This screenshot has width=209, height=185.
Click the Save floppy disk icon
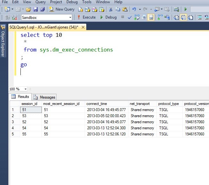(35, 9)
